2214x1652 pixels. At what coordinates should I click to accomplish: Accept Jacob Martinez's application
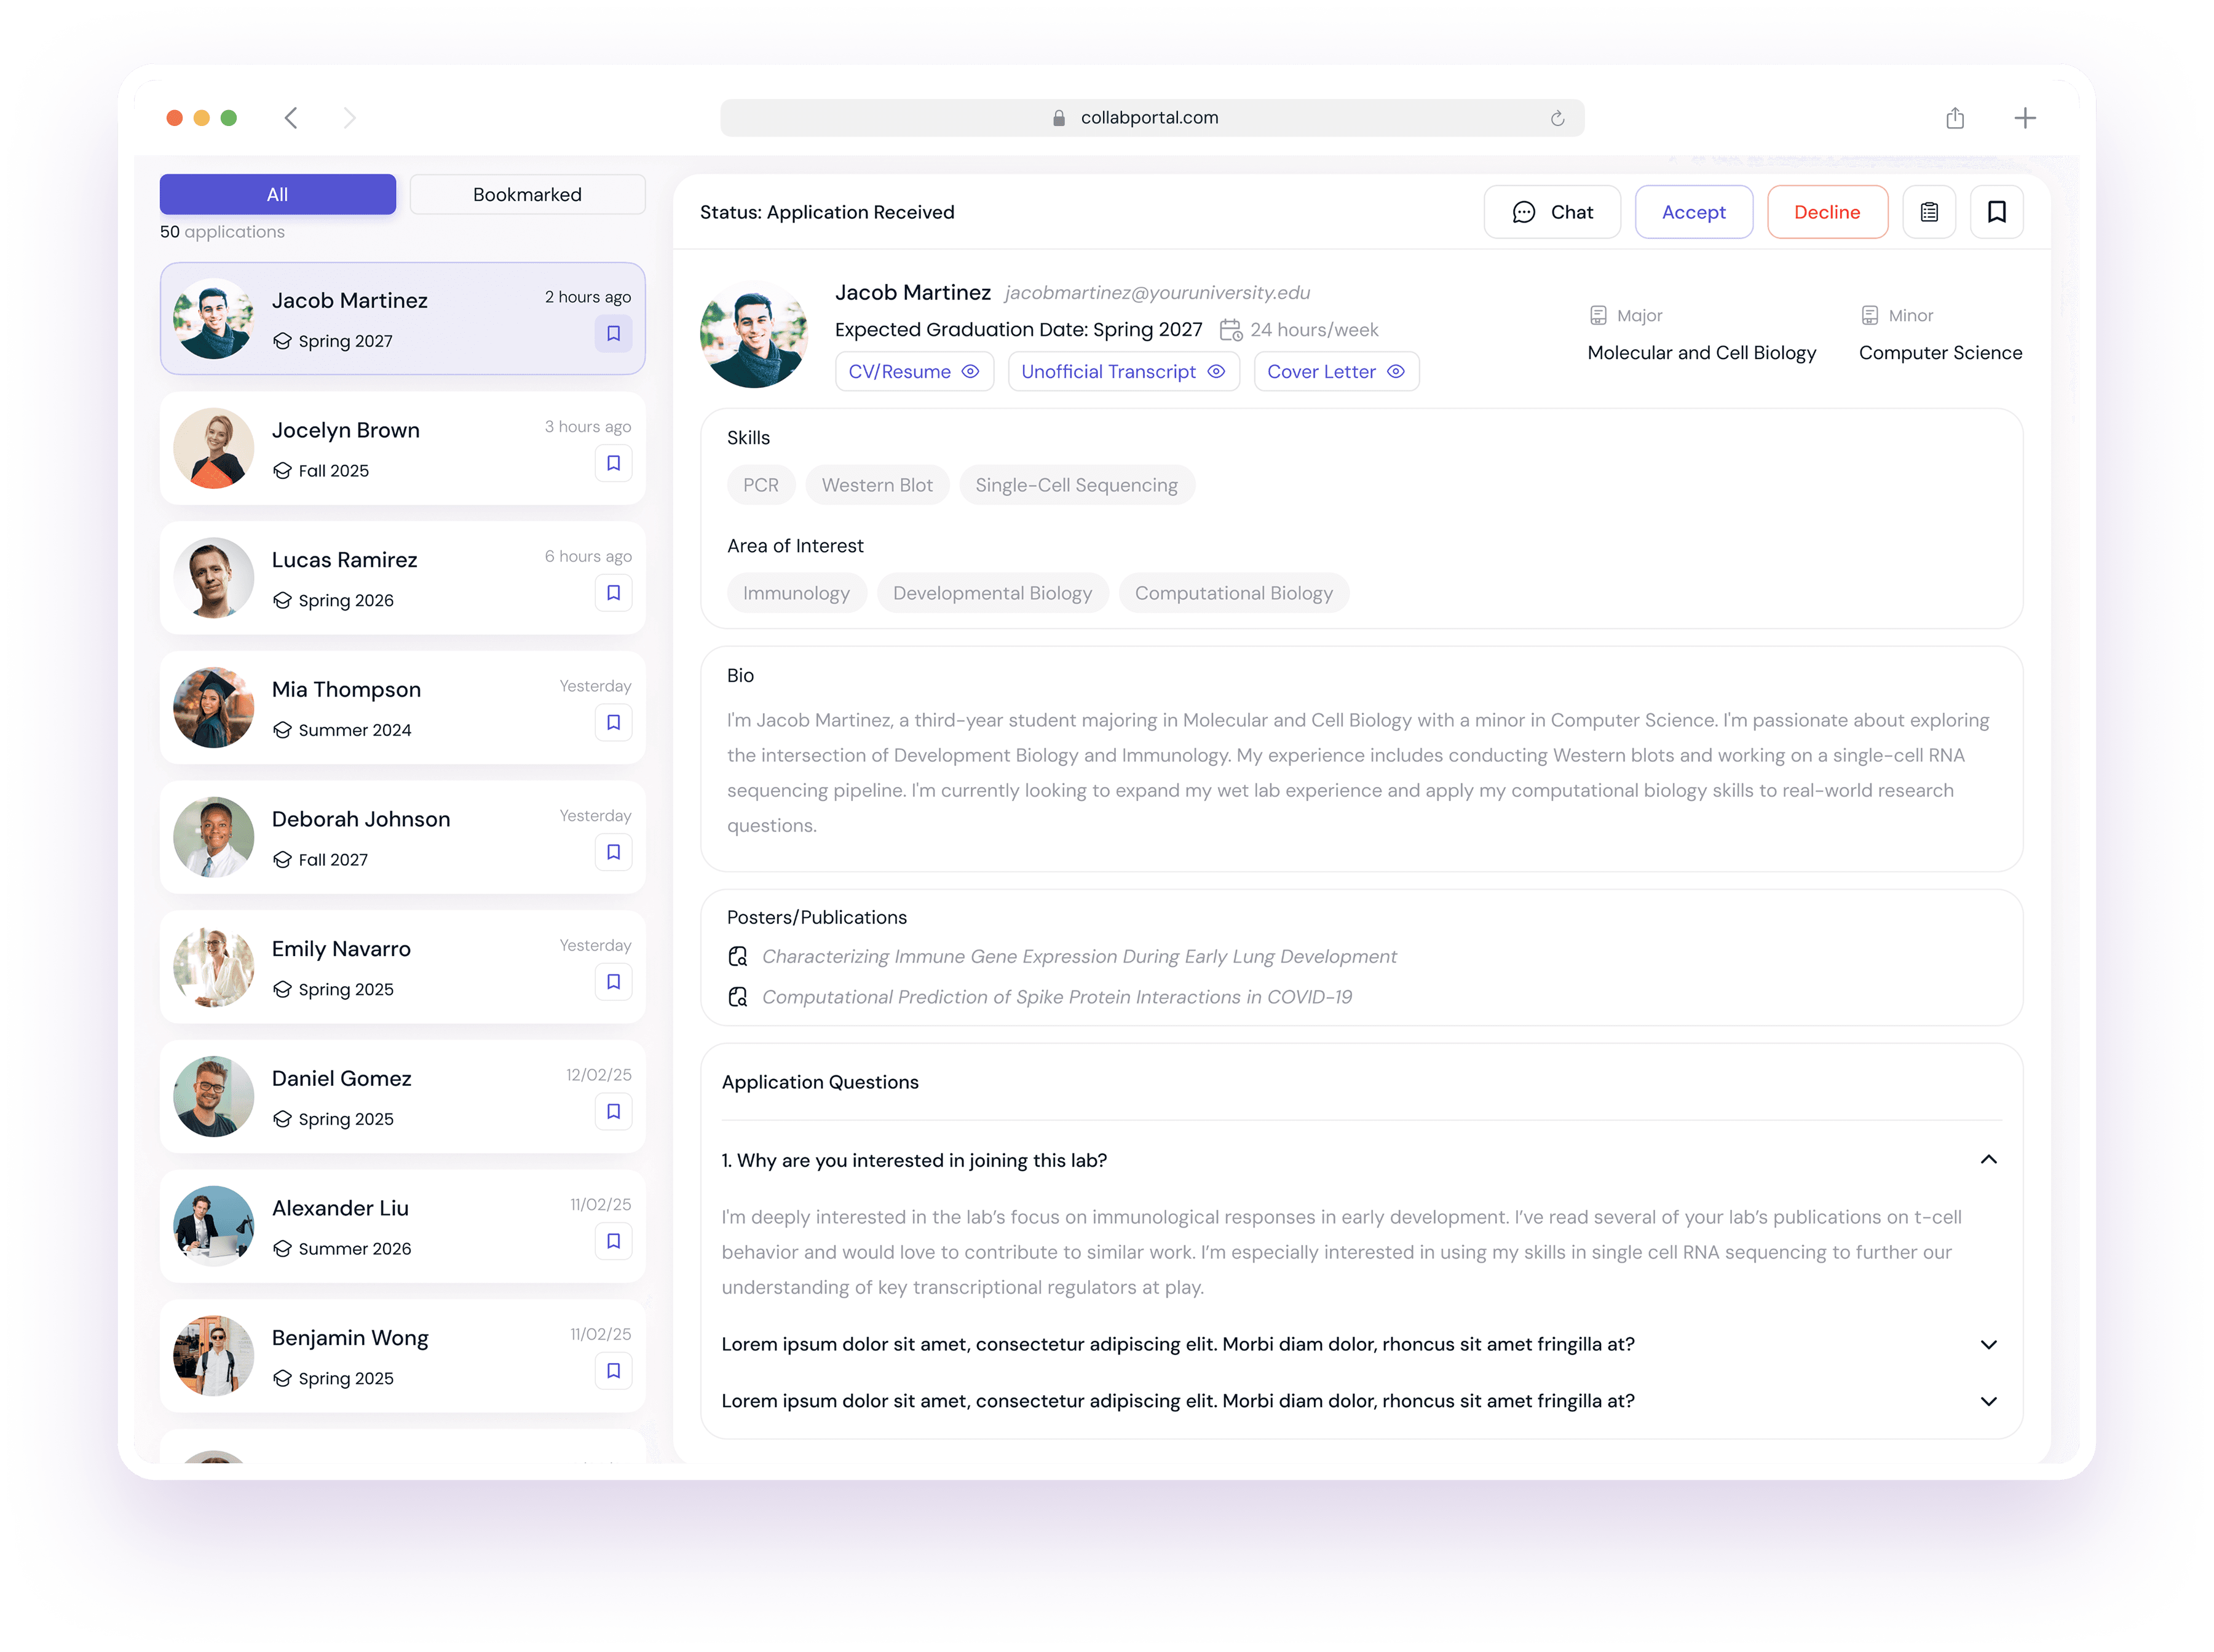click(1693, 212)
